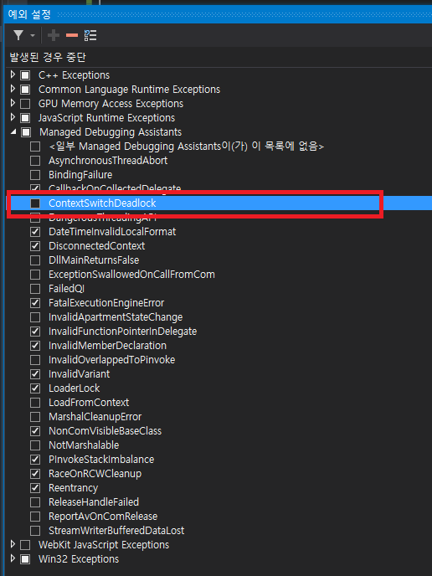This screenshot has width=432, height=576.
Task: Toggle the C++ Exceptions checkbox
Action: (x=25, y=75)
